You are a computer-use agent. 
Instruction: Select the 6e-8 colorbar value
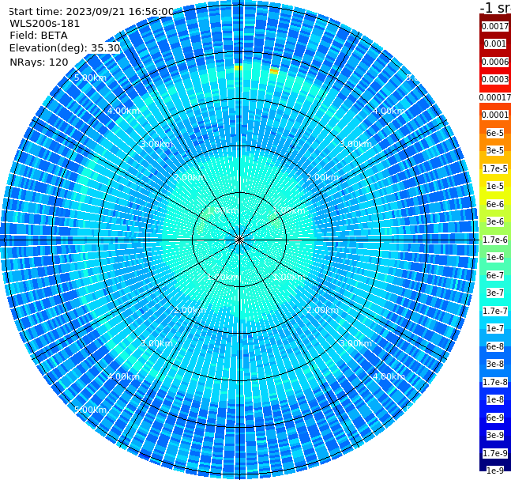coord(495,346)
